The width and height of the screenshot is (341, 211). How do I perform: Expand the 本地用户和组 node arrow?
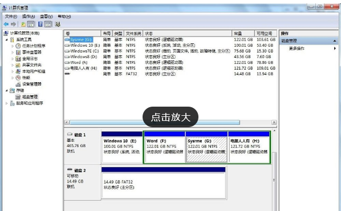13,71
